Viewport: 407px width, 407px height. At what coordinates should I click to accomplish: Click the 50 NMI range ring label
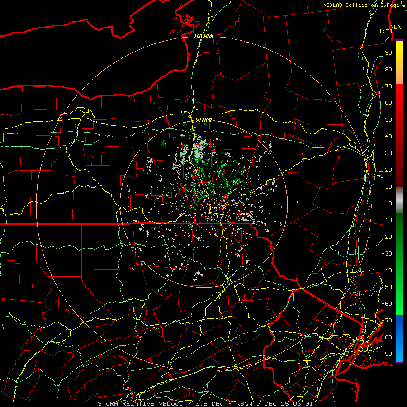point(203,120)
